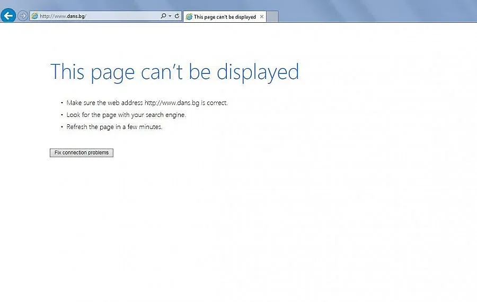
Task: Click "Refresh the page in a few minutes" text
Action: [114, 127]
